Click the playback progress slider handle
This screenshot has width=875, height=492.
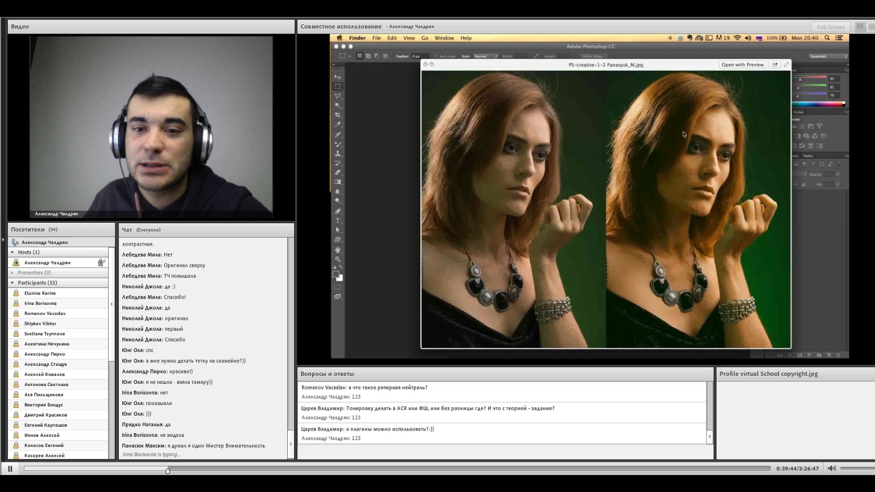click(x=168, y=470)
